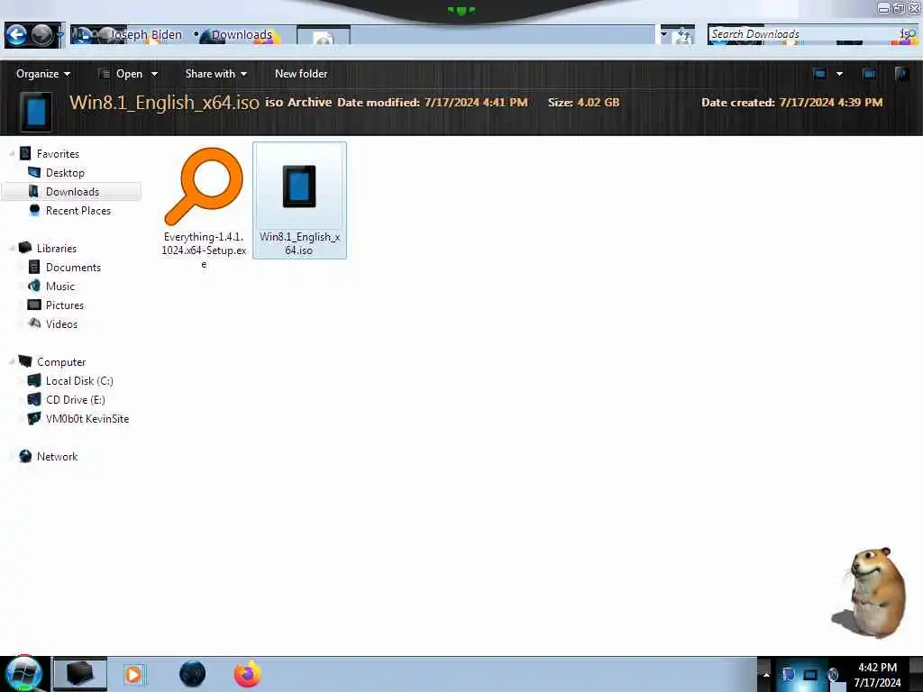
Task: Select the Everything-1.4.1.1024.x64-Setup.exe magnifier icon
Action: point(204,186)
